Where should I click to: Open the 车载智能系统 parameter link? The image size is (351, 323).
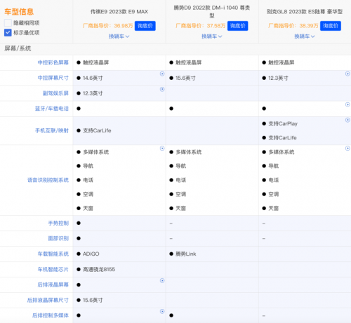coord(53,254)
